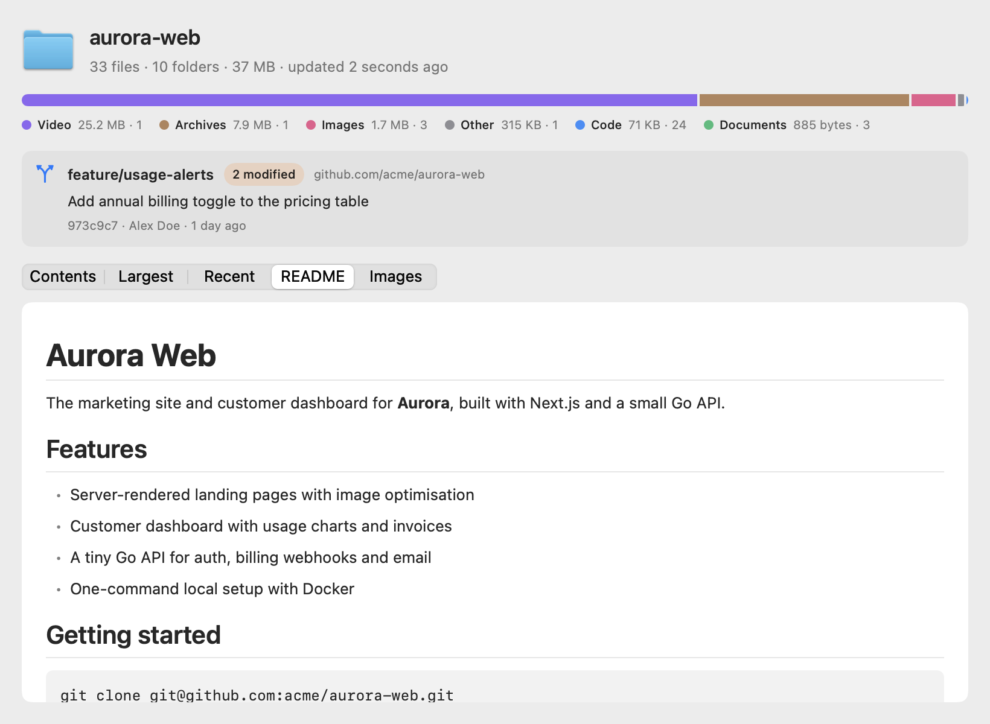Viewport: 990px width, 724px height.
Task: Click the Other 315 KB legend label
Action: pyautogui.click(x=509, y=125)
